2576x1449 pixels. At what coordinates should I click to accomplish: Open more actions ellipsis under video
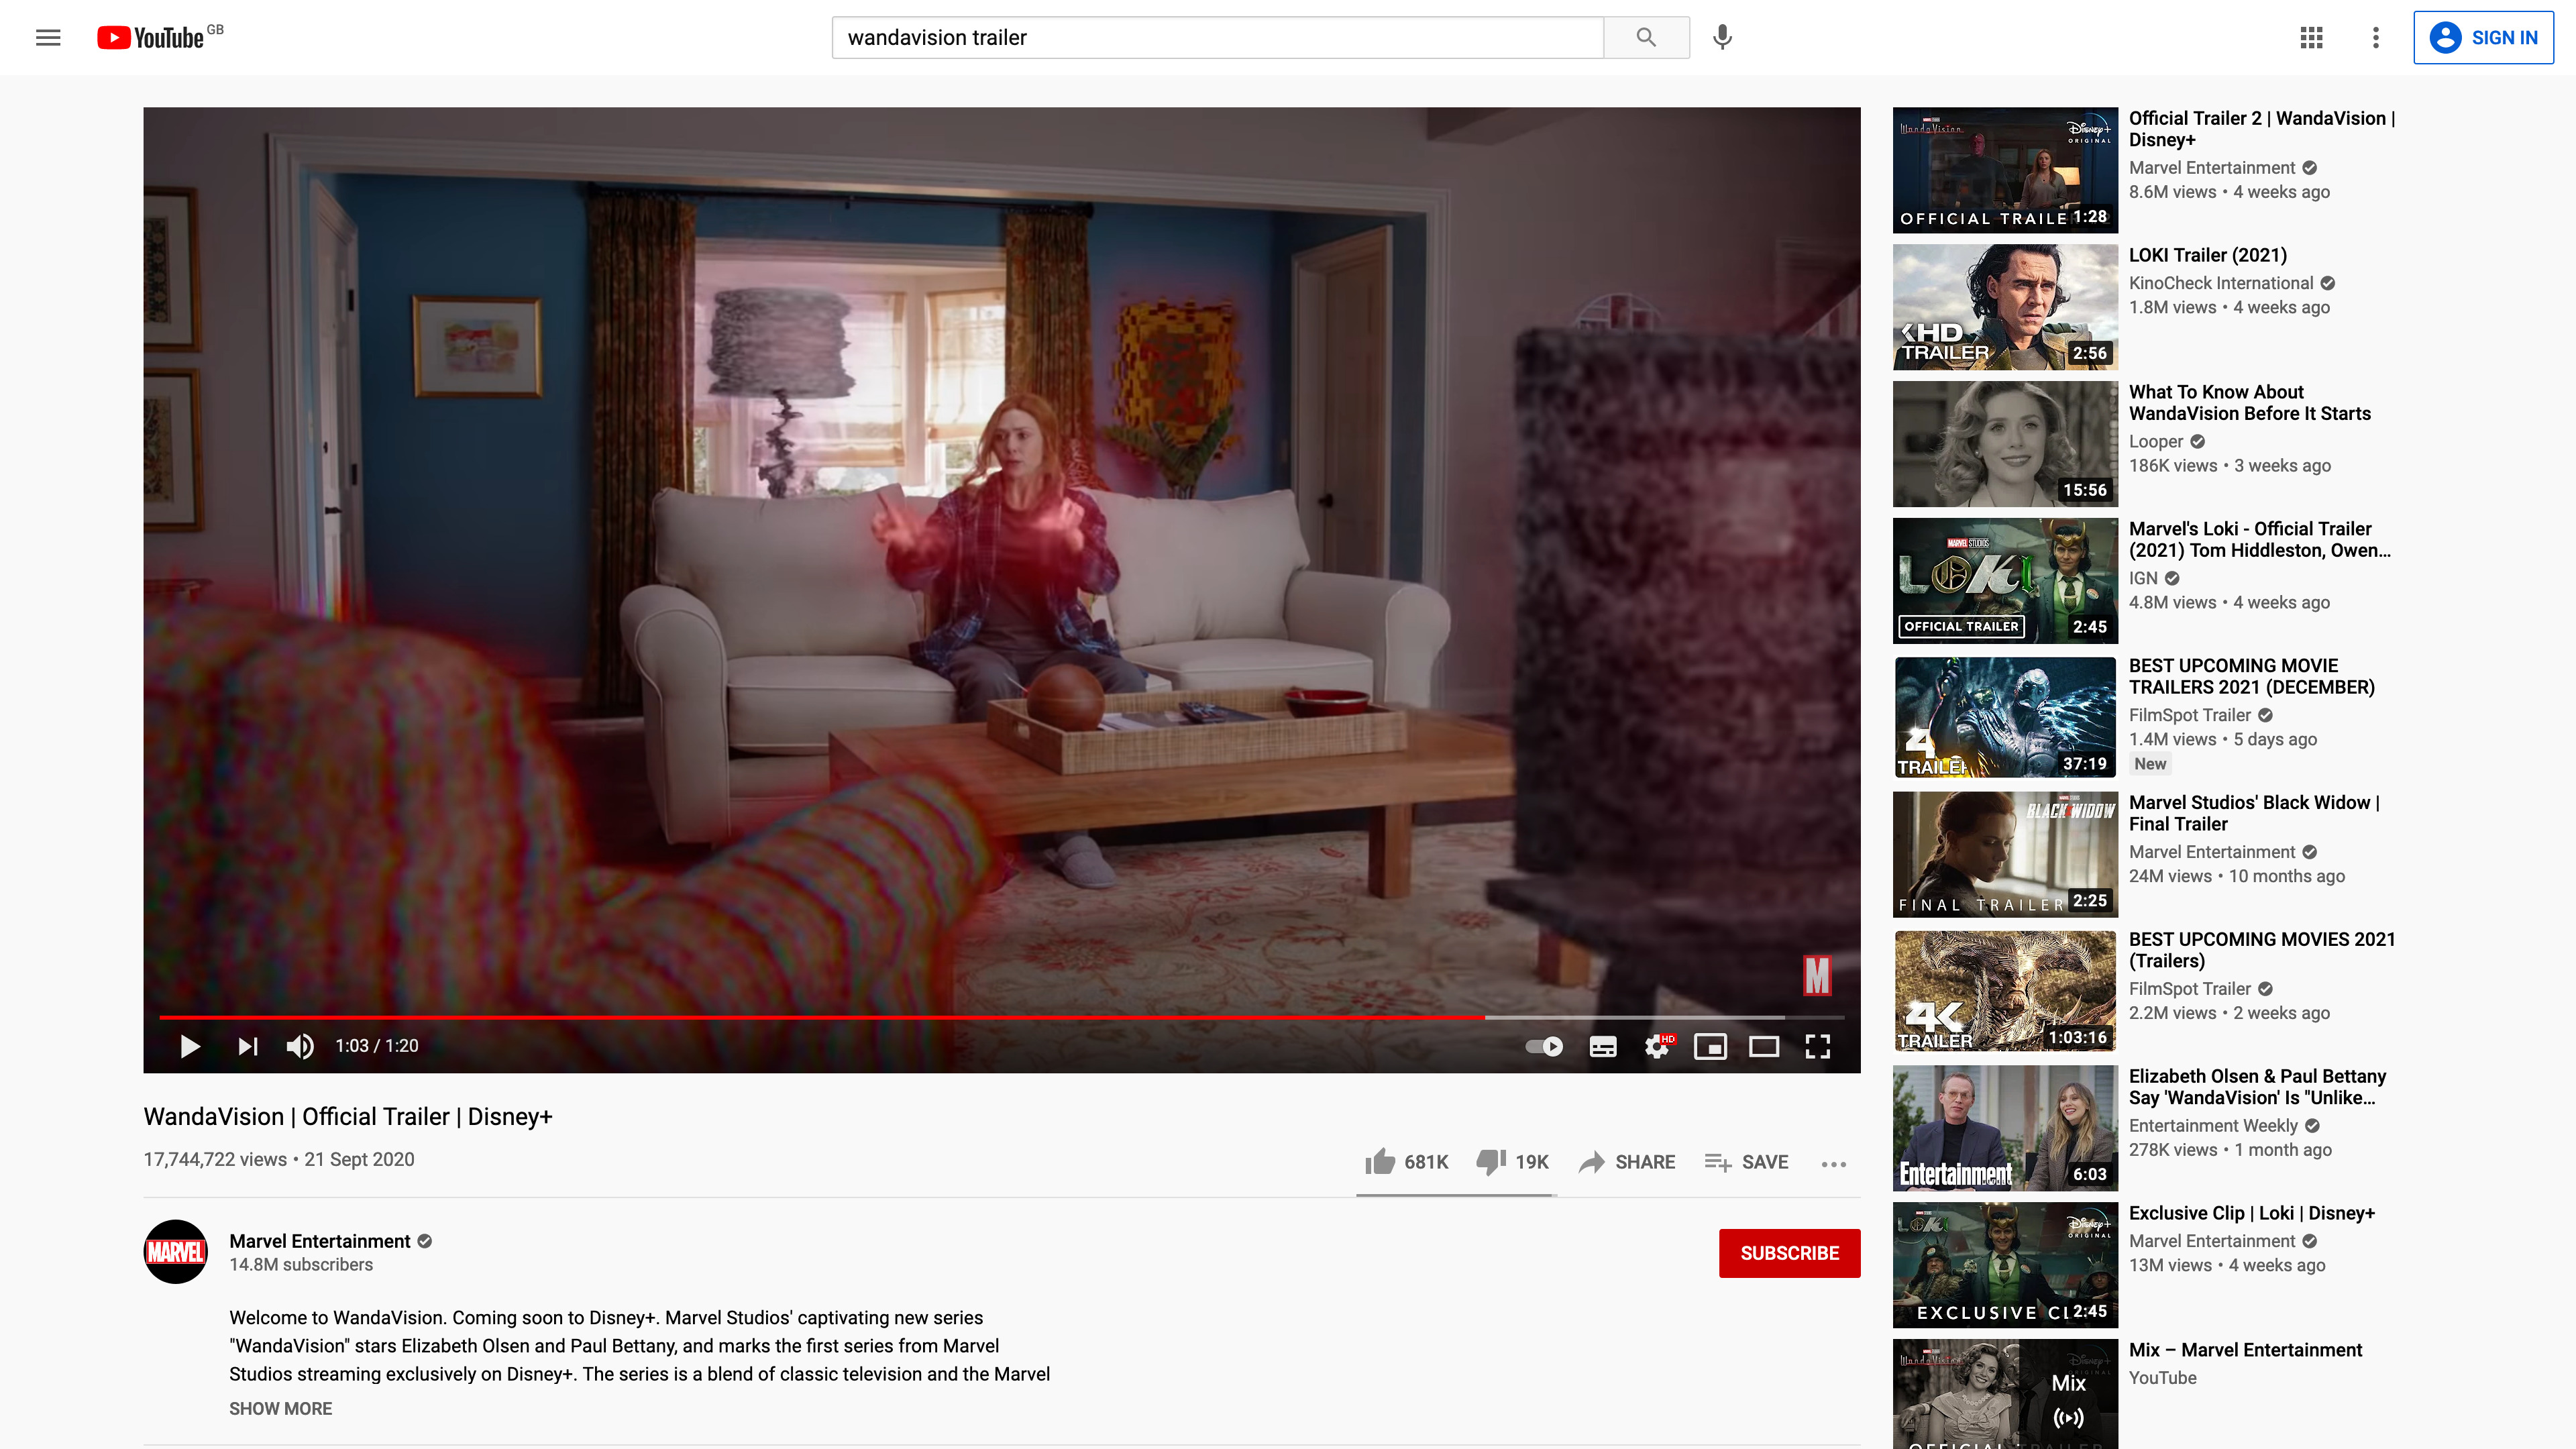[x=1833, y=1163]
